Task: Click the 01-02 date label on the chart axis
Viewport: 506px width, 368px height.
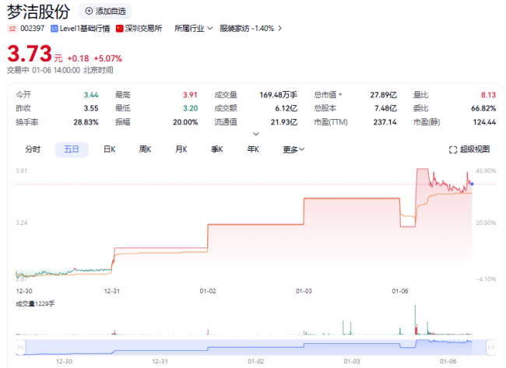Action: pyautogui.click(x=208, y=291)
